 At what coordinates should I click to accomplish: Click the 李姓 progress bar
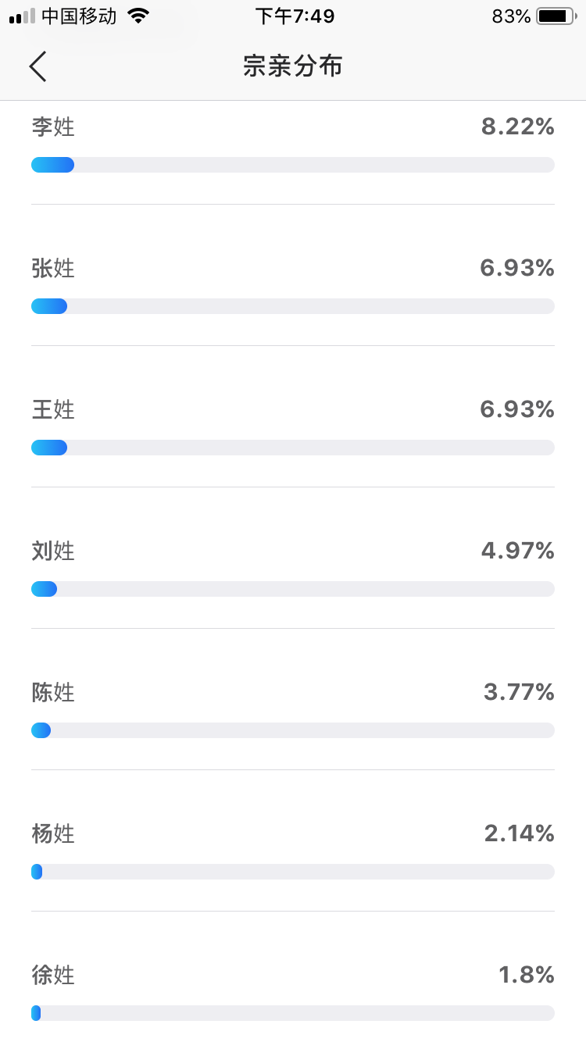(x=293, y=165)
